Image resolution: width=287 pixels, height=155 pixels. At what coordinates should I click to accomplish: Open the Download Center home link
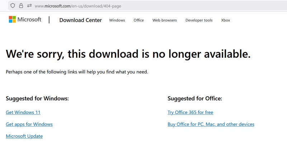pyautogui.click(x=80, y=20)
